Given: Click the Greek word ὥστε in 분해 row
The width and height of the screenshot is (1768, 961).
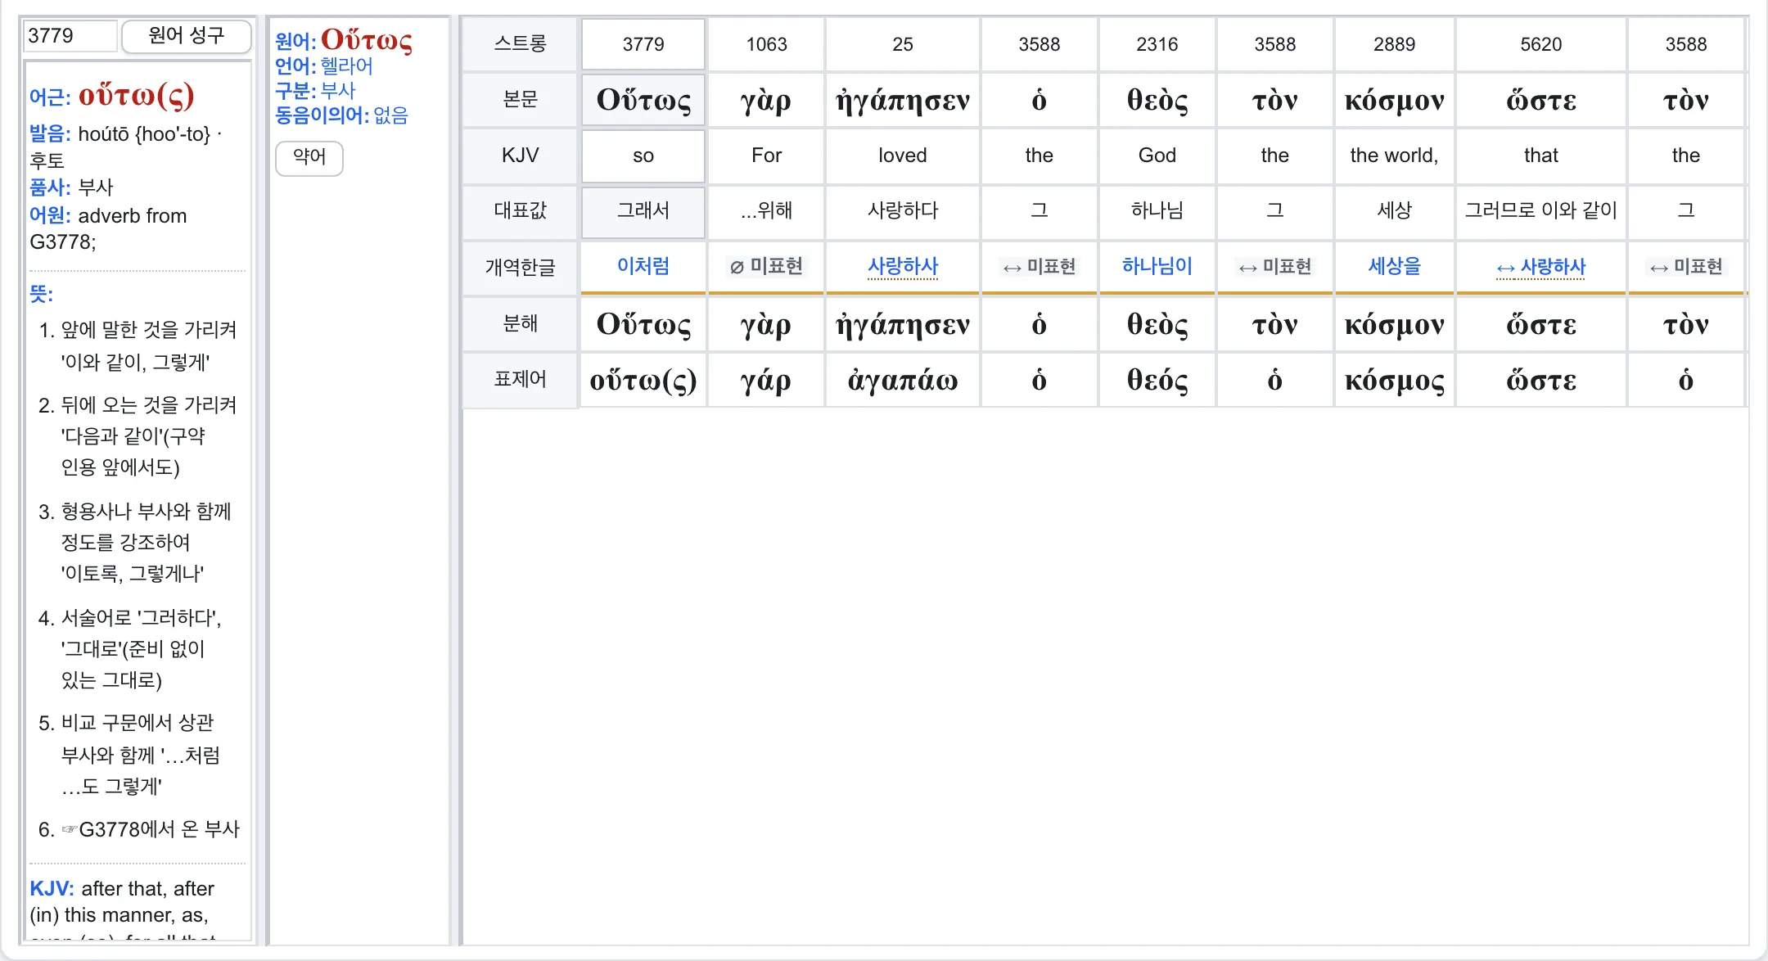Looking at the screenshot, I should point(1540,324).
